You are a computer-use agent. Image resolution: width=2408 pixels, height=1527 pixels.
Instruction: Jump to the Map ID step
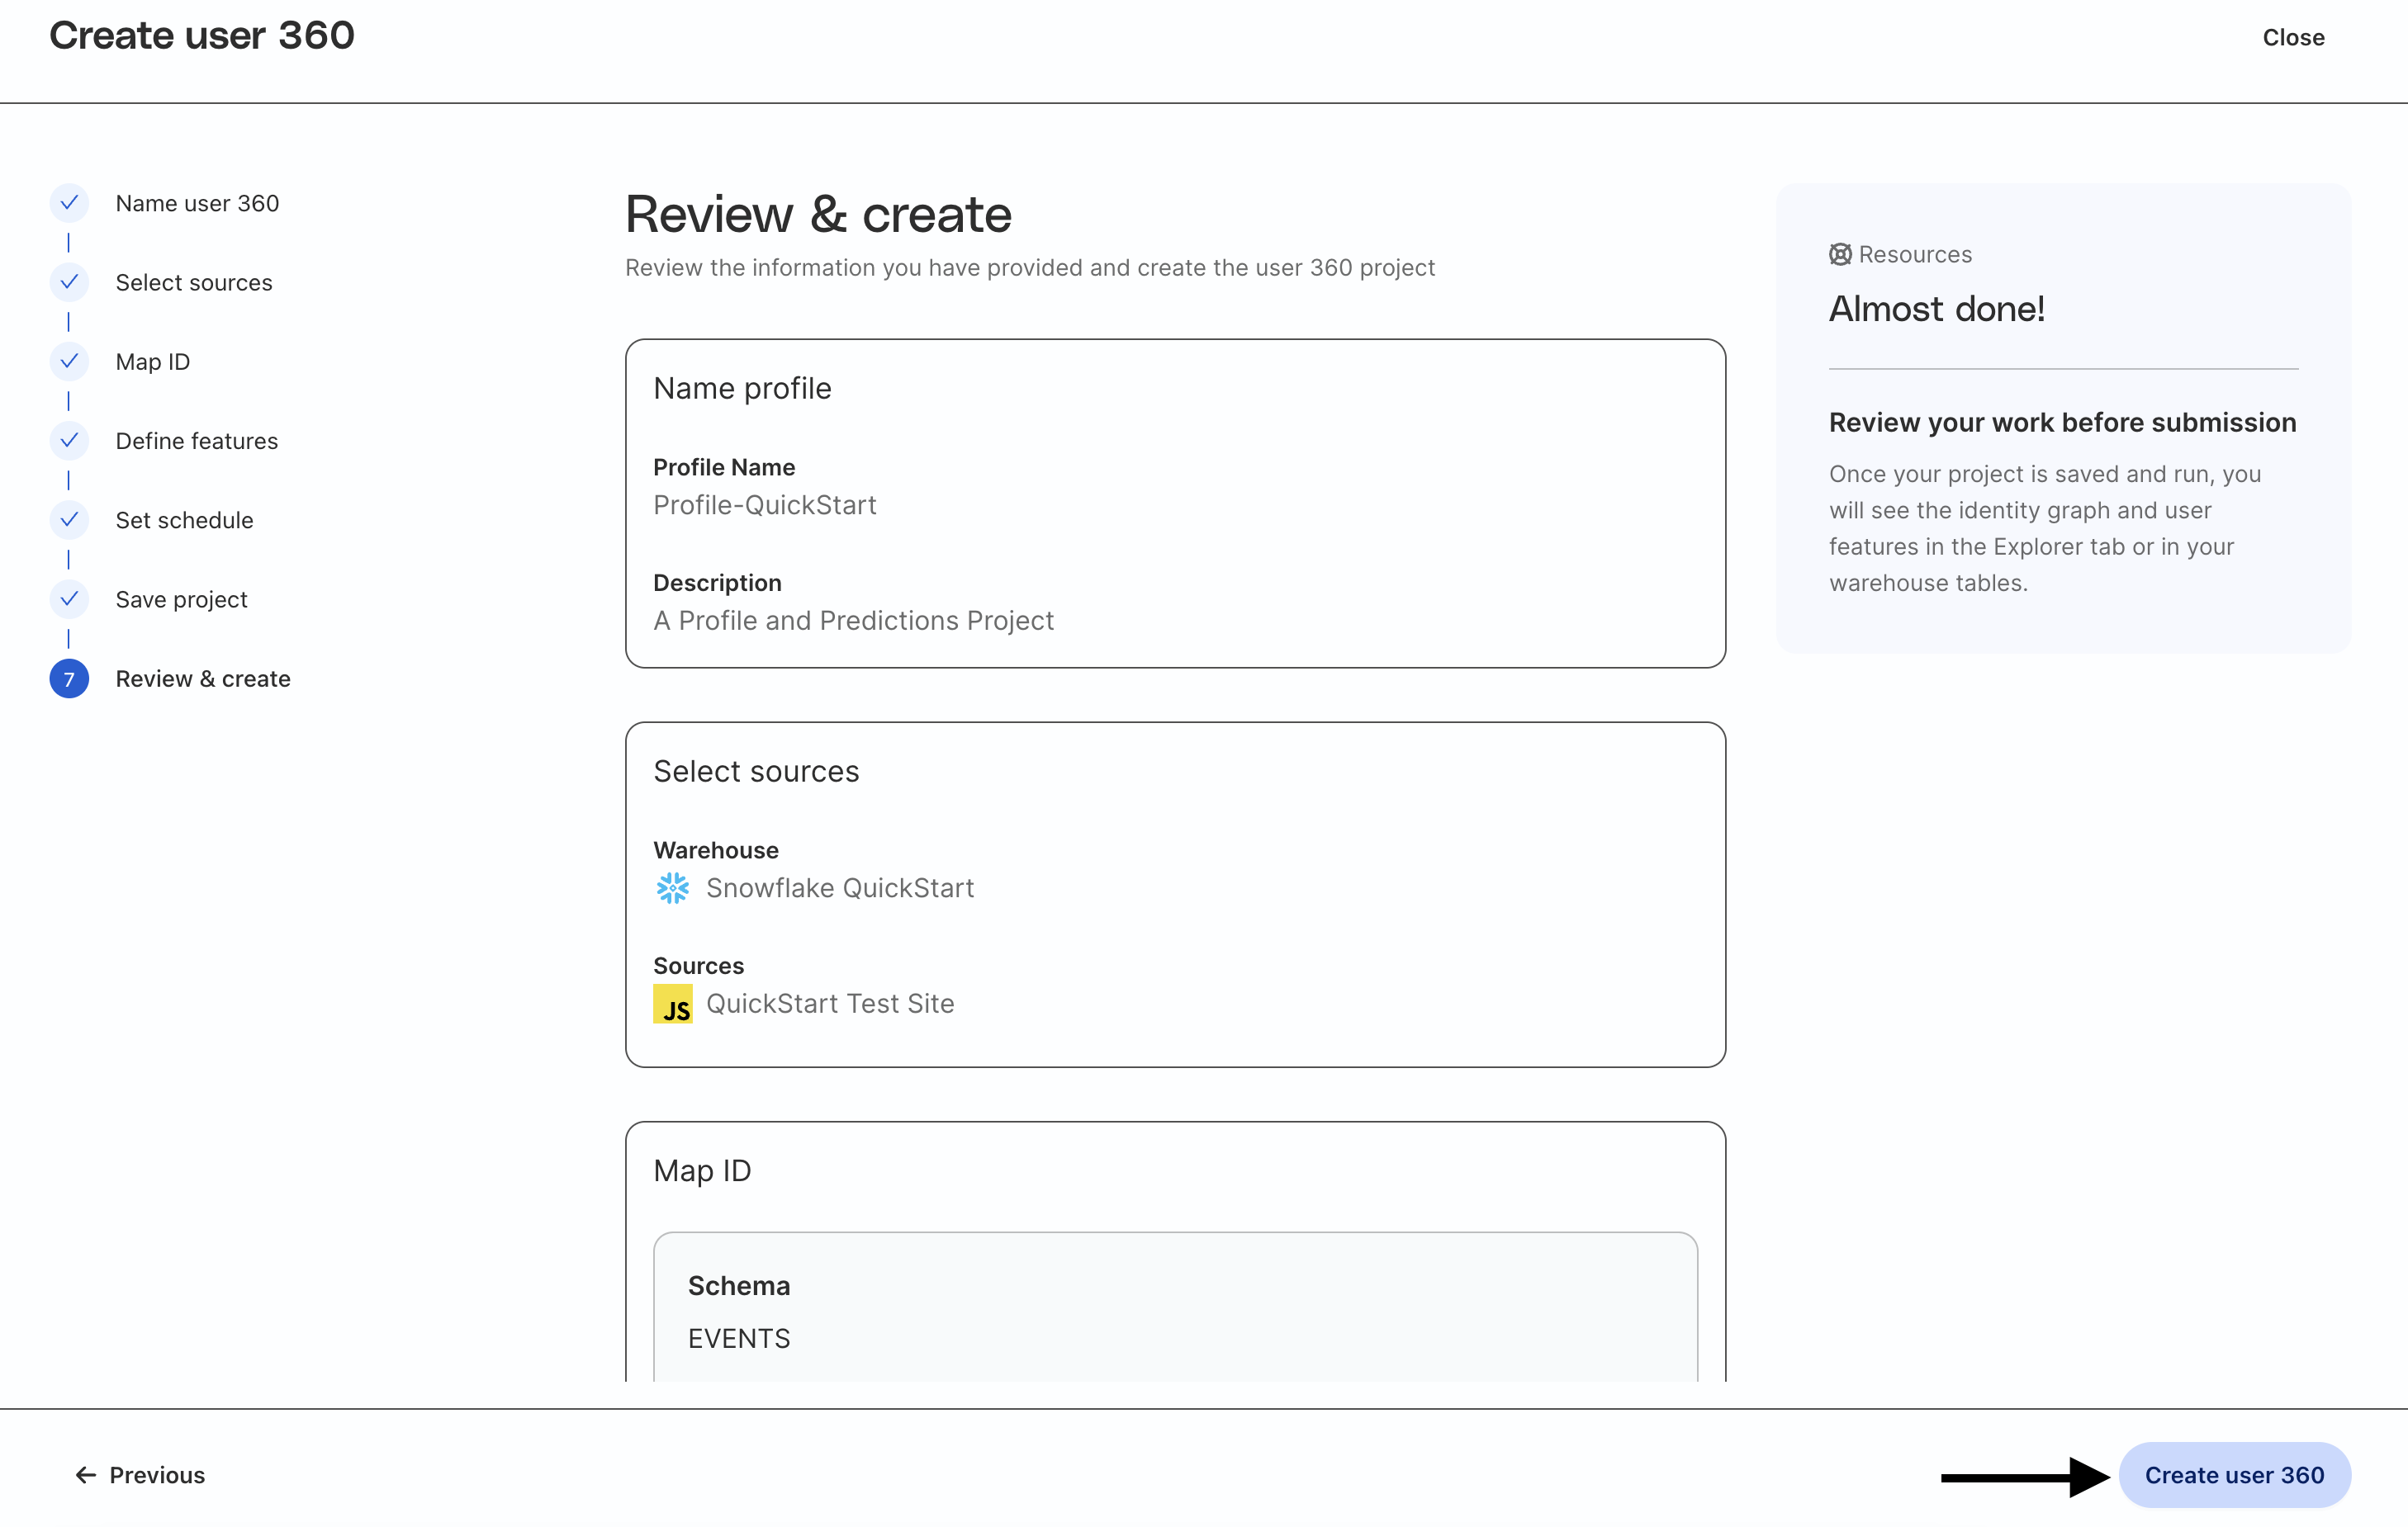click(x=153, y=362)
